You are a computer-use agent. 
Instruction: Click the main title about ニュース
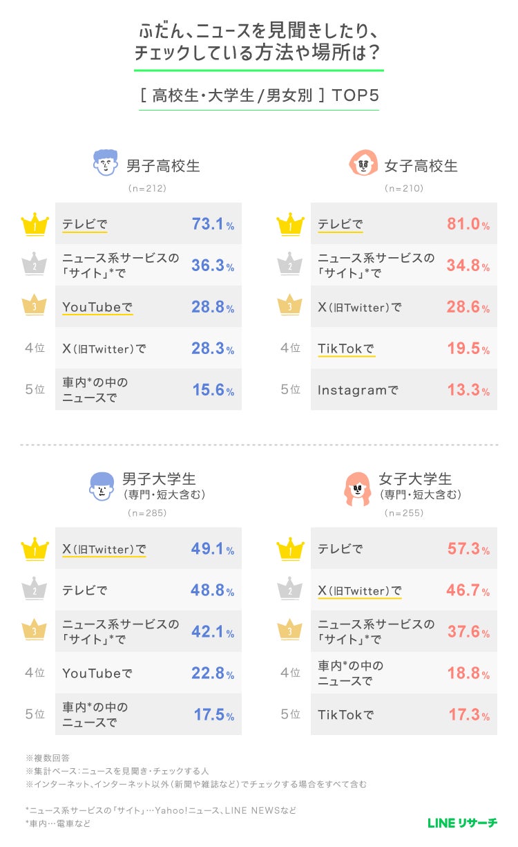click(259, 42)
